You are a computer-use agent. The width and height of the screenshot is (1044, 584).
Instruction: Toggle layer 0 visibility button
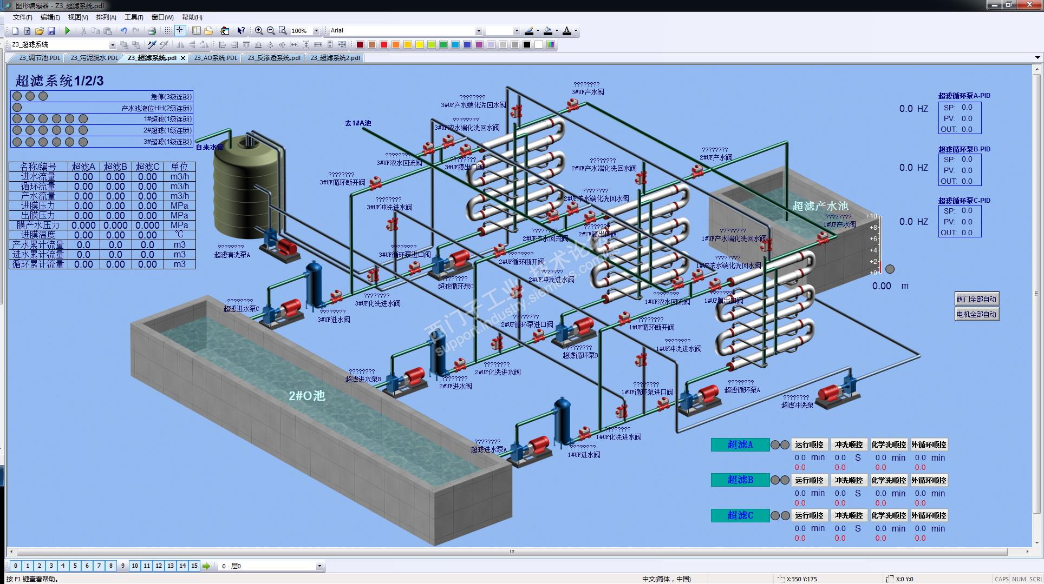click(x=16, y=566)
